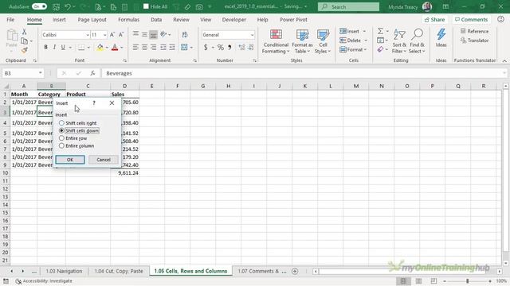Click Insert dialog help question mark
Viewport: 510px width, 286px height.
(94, 103)
